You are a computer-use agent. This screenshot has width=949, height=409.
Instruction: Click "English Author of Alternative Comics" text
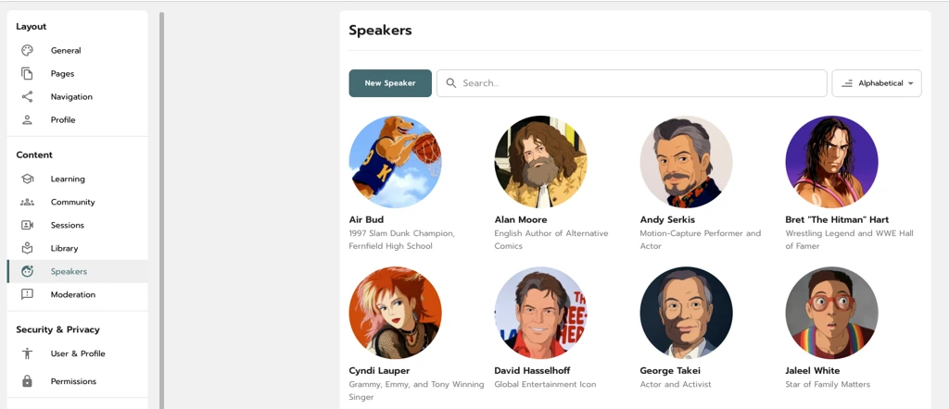[x=551, y=240]
